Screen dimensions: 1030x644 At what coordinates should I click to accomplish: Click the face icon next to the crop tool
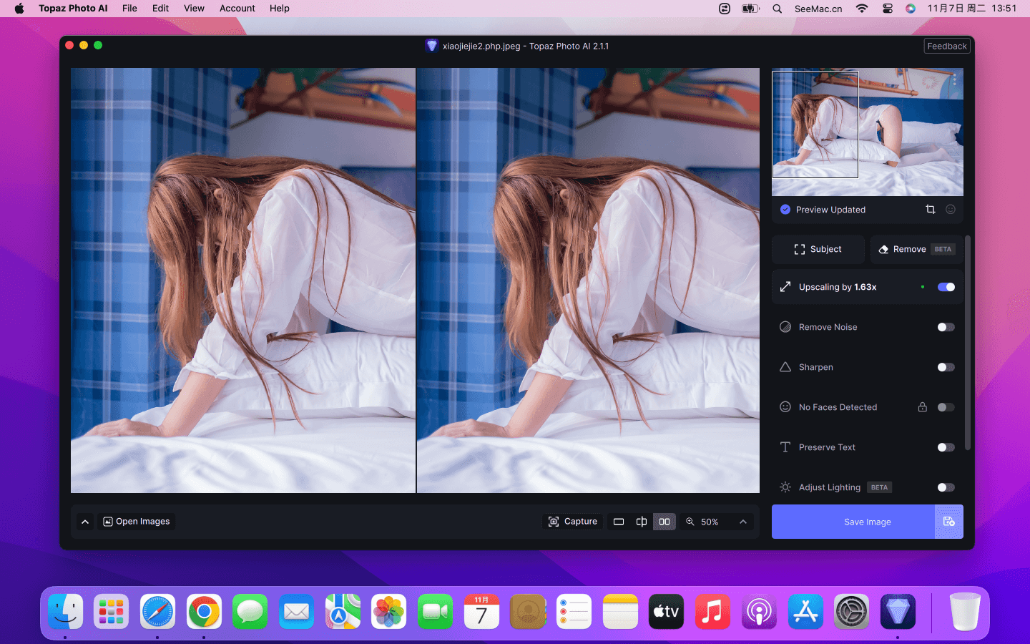[951, 210]
